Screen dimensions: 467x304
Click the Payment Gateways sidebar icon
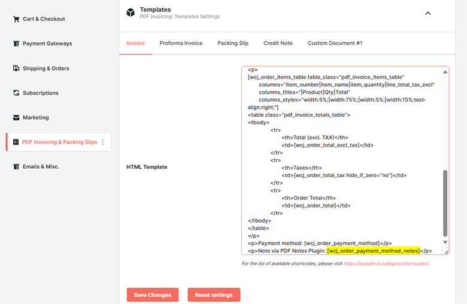point(16,44)
